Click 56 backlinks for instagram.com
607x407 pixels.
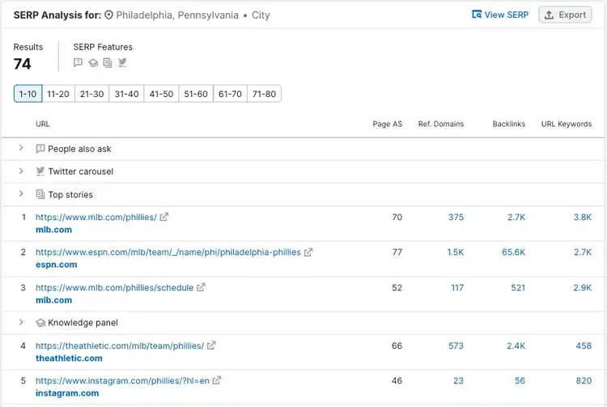pos(520,380)
